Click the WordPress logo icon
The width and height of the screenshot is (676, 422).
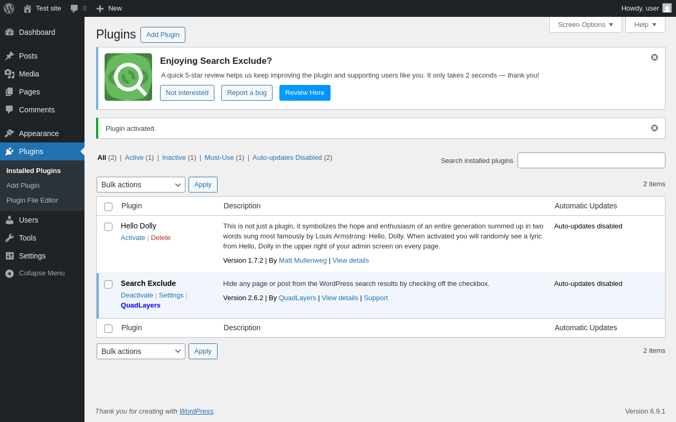[9, 8]
